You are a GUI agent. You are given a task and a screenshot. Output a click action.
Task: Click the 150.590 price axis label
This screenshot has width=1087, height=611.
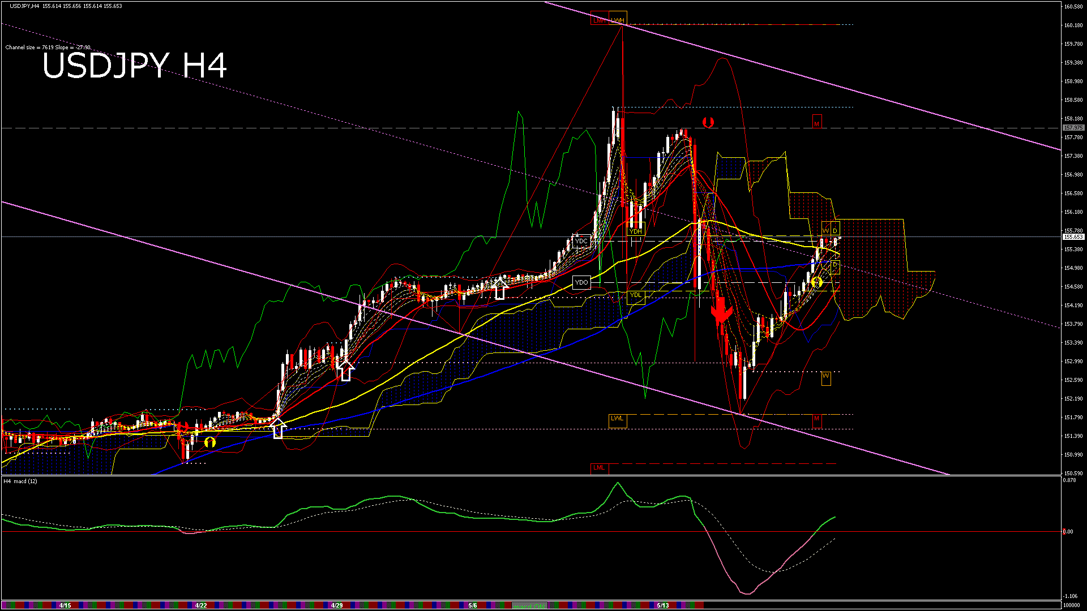pyautogui.click(x=1073, y=474)
